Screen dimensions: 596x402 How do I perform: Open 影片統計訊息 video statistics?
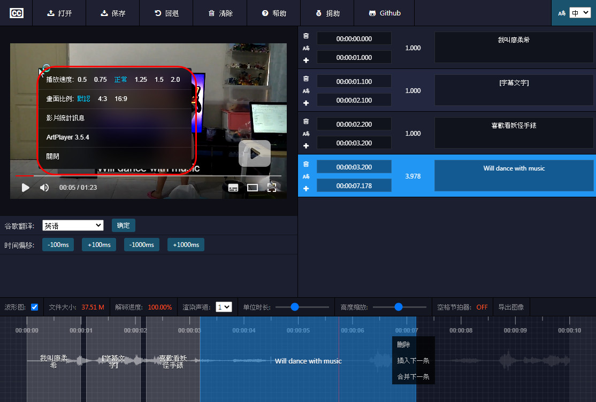[116, 118]
